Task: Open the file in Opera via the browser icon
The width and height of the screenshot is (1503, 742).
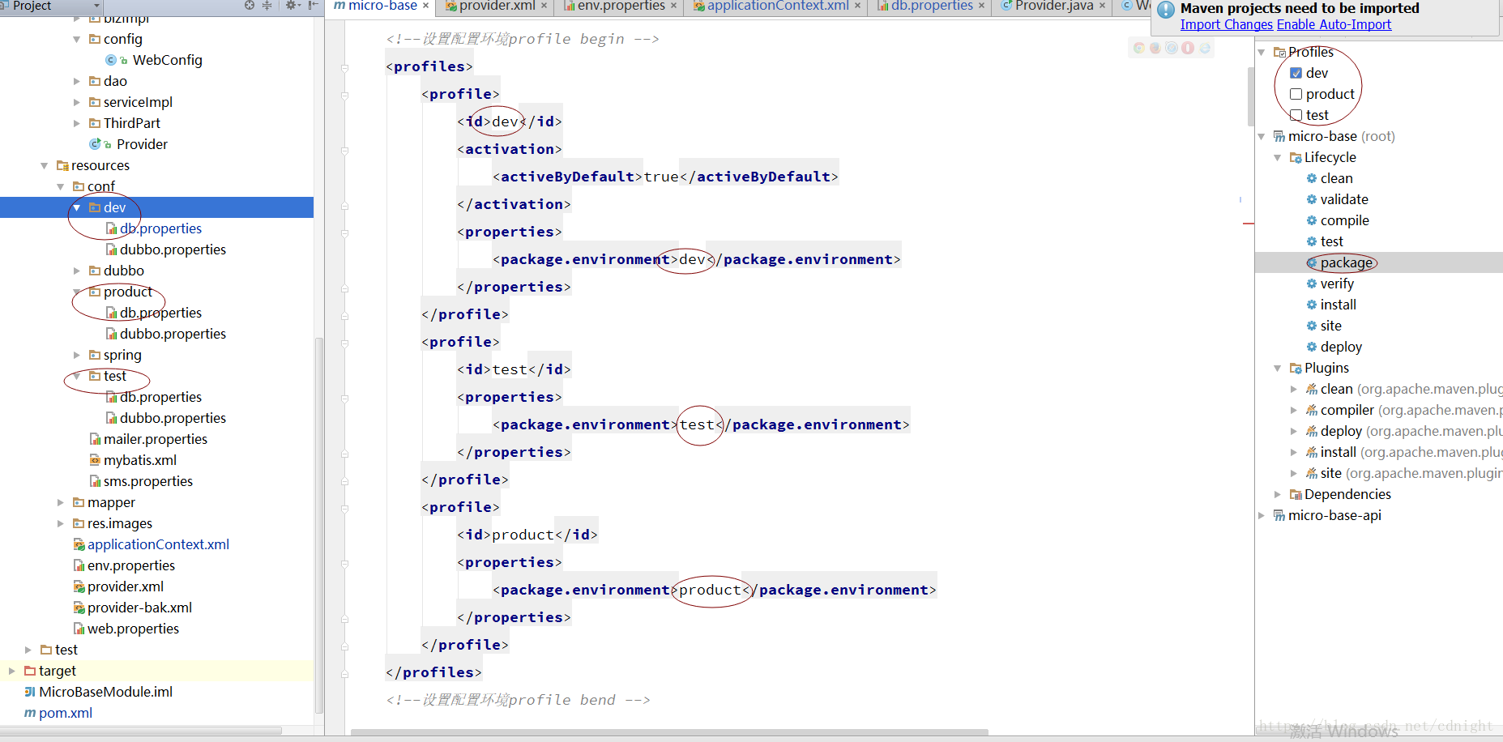Action: (x=1188, y=48)
